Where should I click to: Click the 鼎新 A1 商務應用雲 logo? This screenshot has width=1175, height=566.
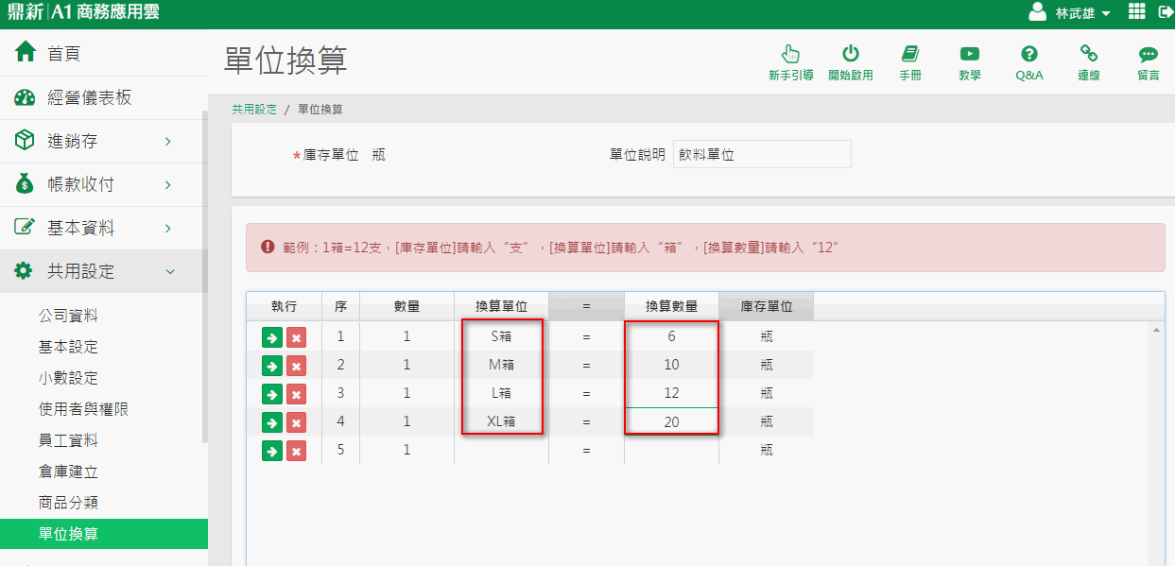tap(83, 13)
